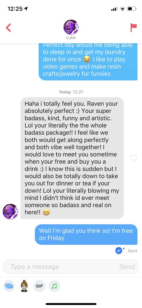Tap the back arrow to leave chat
The width and height of the screenshot is (142, 308).
pos(8,28)
